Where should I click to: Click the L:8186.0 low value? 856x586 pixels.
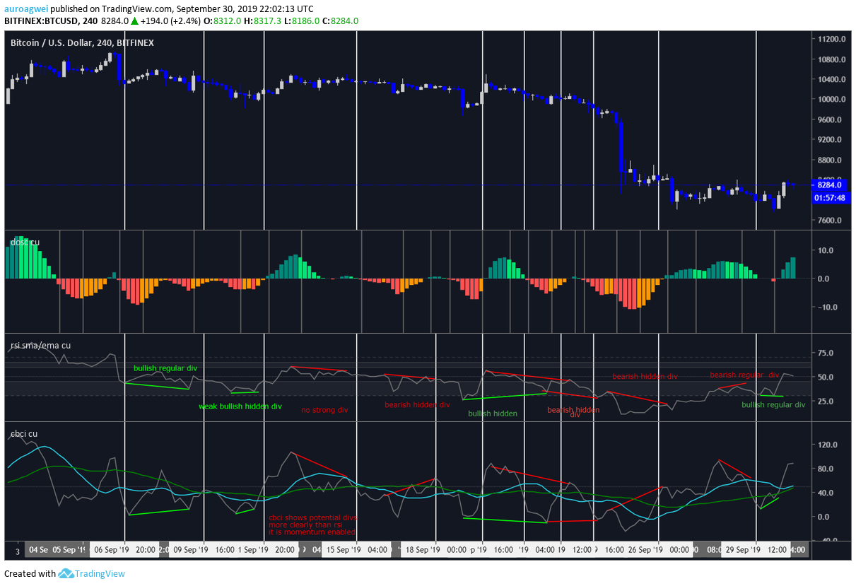(x=303, y=21)
